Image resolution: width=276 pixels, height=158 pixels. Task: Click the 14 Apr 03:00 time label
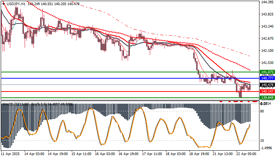pyautogui.click(x=34, y=154)
